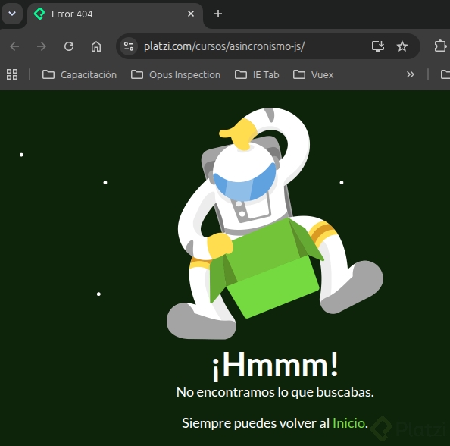Click the 'No encontramos lo que buscabas.' text

click(275, 392)
